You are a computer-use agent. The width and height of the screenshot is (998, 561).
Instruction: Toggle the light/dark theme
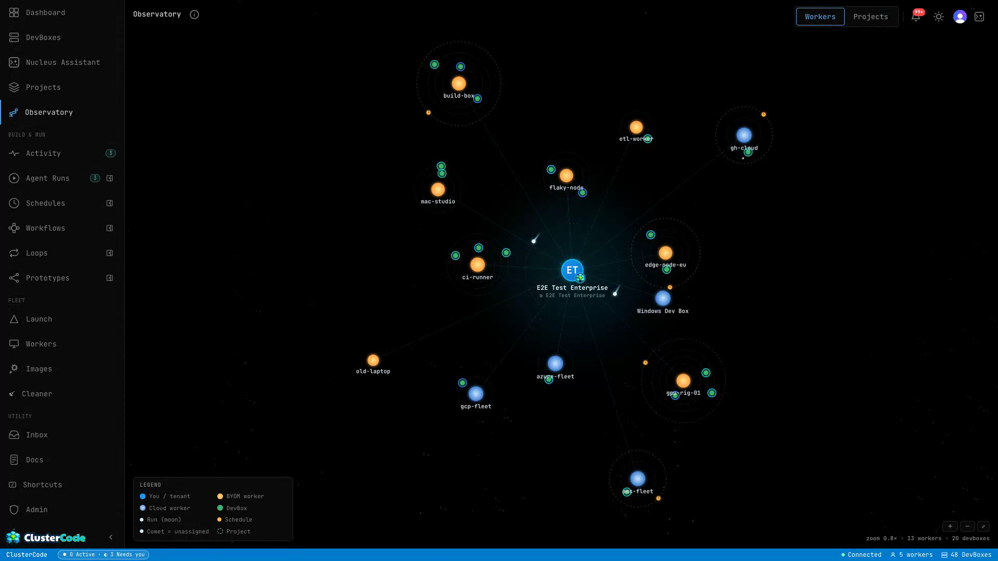tap(939, 17)
